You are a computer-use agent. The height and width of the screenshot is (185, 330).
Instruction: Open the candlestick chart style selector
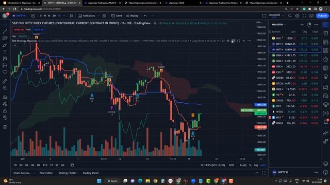(72, 16)
